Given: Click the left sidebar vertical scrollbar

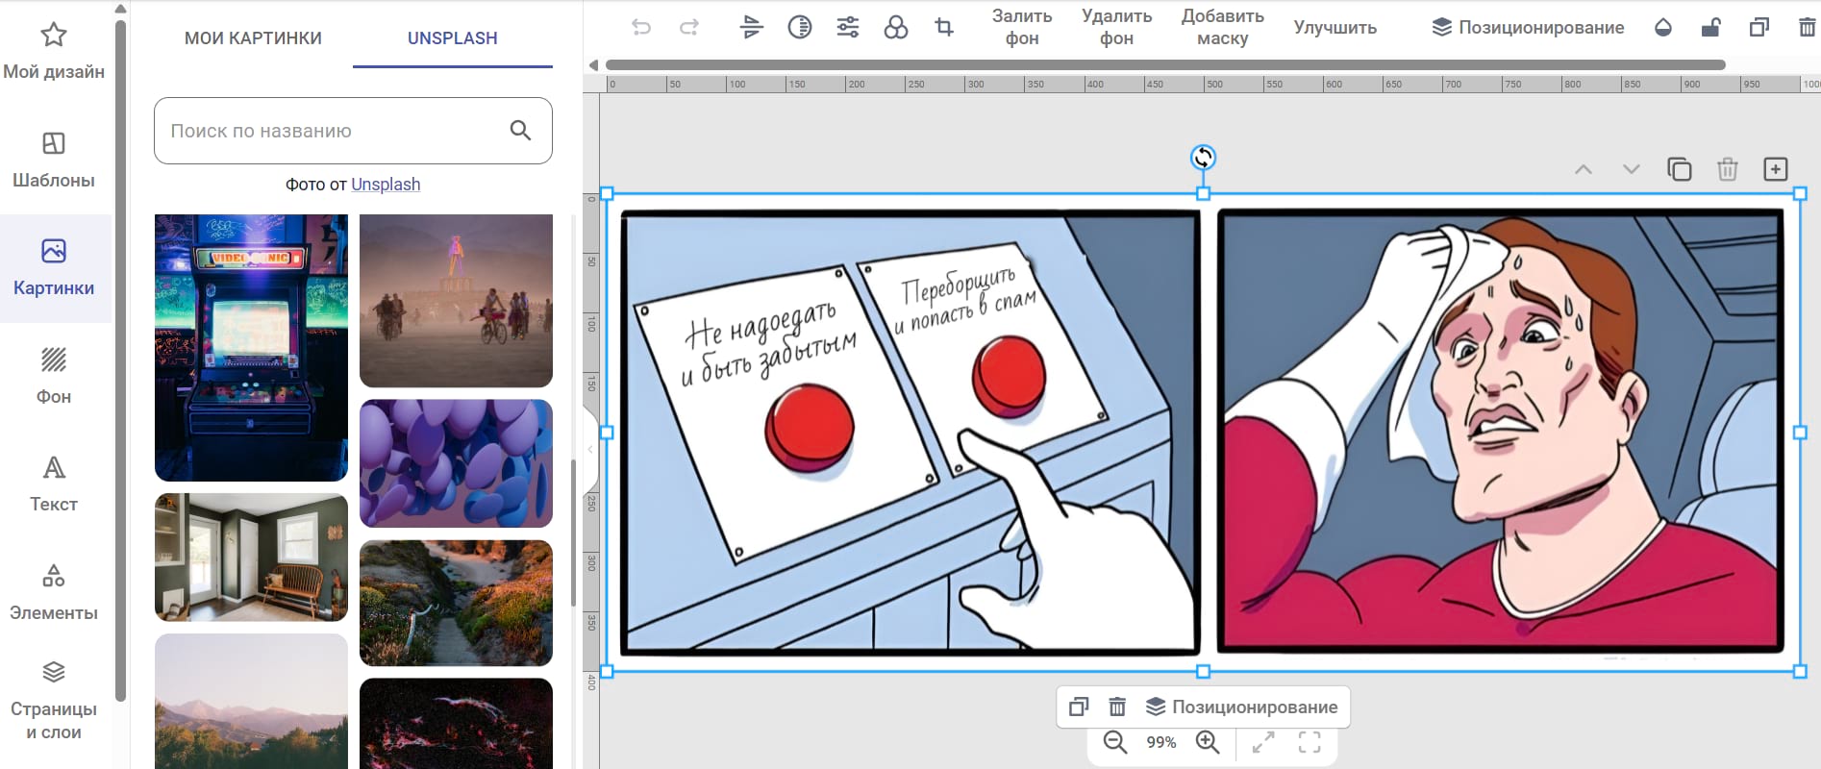Looking at the screenshot, I should [x=120, y=360].
